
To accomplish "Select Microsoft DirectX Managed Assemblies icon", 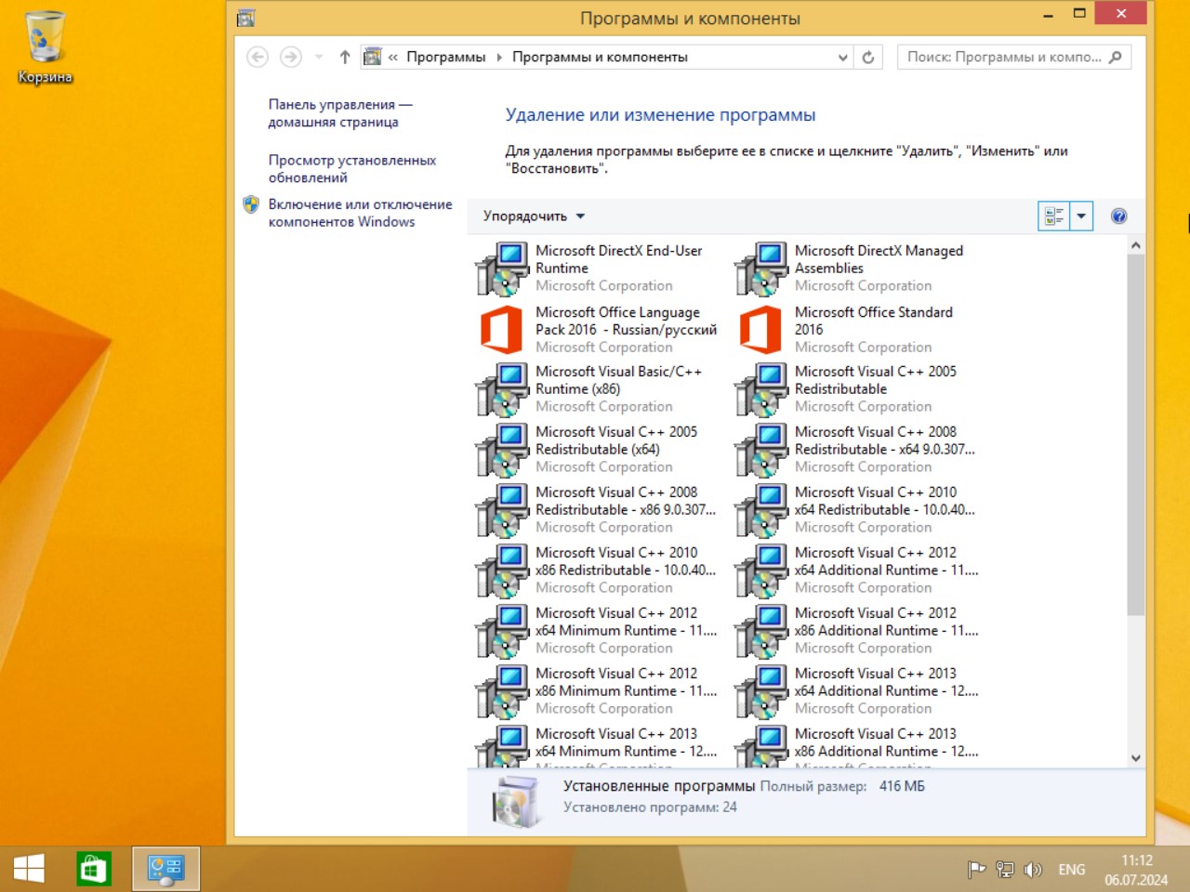I will (761, 269).
